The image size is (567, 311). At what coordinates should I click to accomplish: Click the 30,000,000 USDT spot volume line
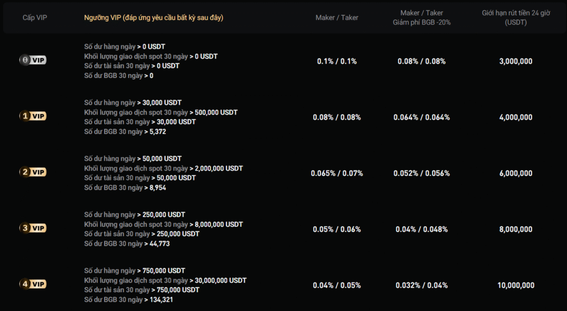coord(165,281)
